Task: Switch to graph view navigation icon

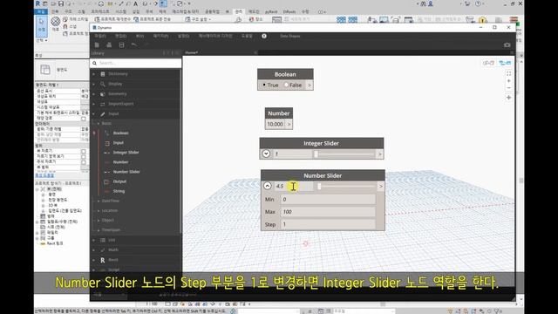Action: pos(505,63)
